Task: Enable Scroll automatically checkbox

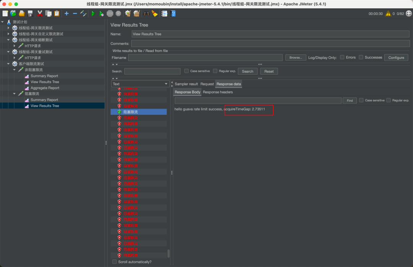Action: (114, 262)
